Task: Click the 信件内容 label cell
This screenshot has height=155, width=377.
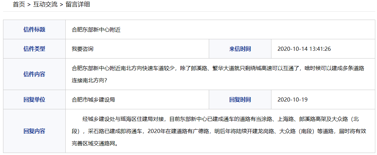Action: (35, 74)
